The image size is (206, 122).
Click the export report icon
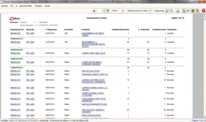pyautogui.click(x=197, y=11)
